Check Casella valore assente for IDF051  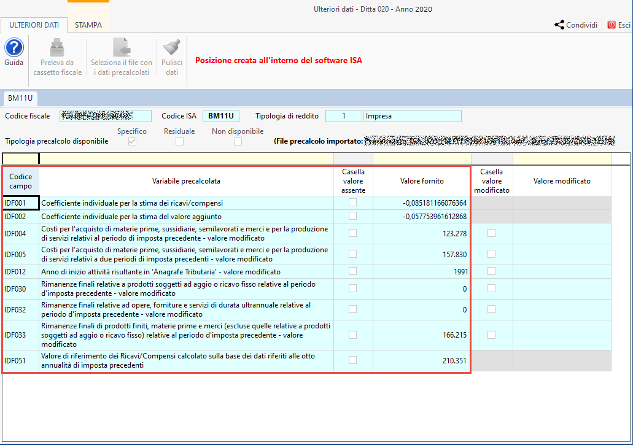(353, 360)
